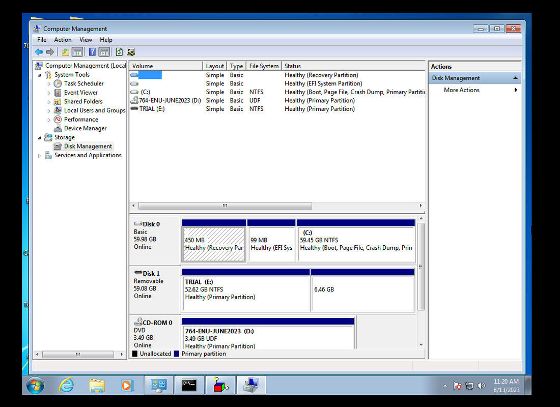Select the EFI System Partition volume icon
The image size is (560, 407).
[x=134, y=83]
